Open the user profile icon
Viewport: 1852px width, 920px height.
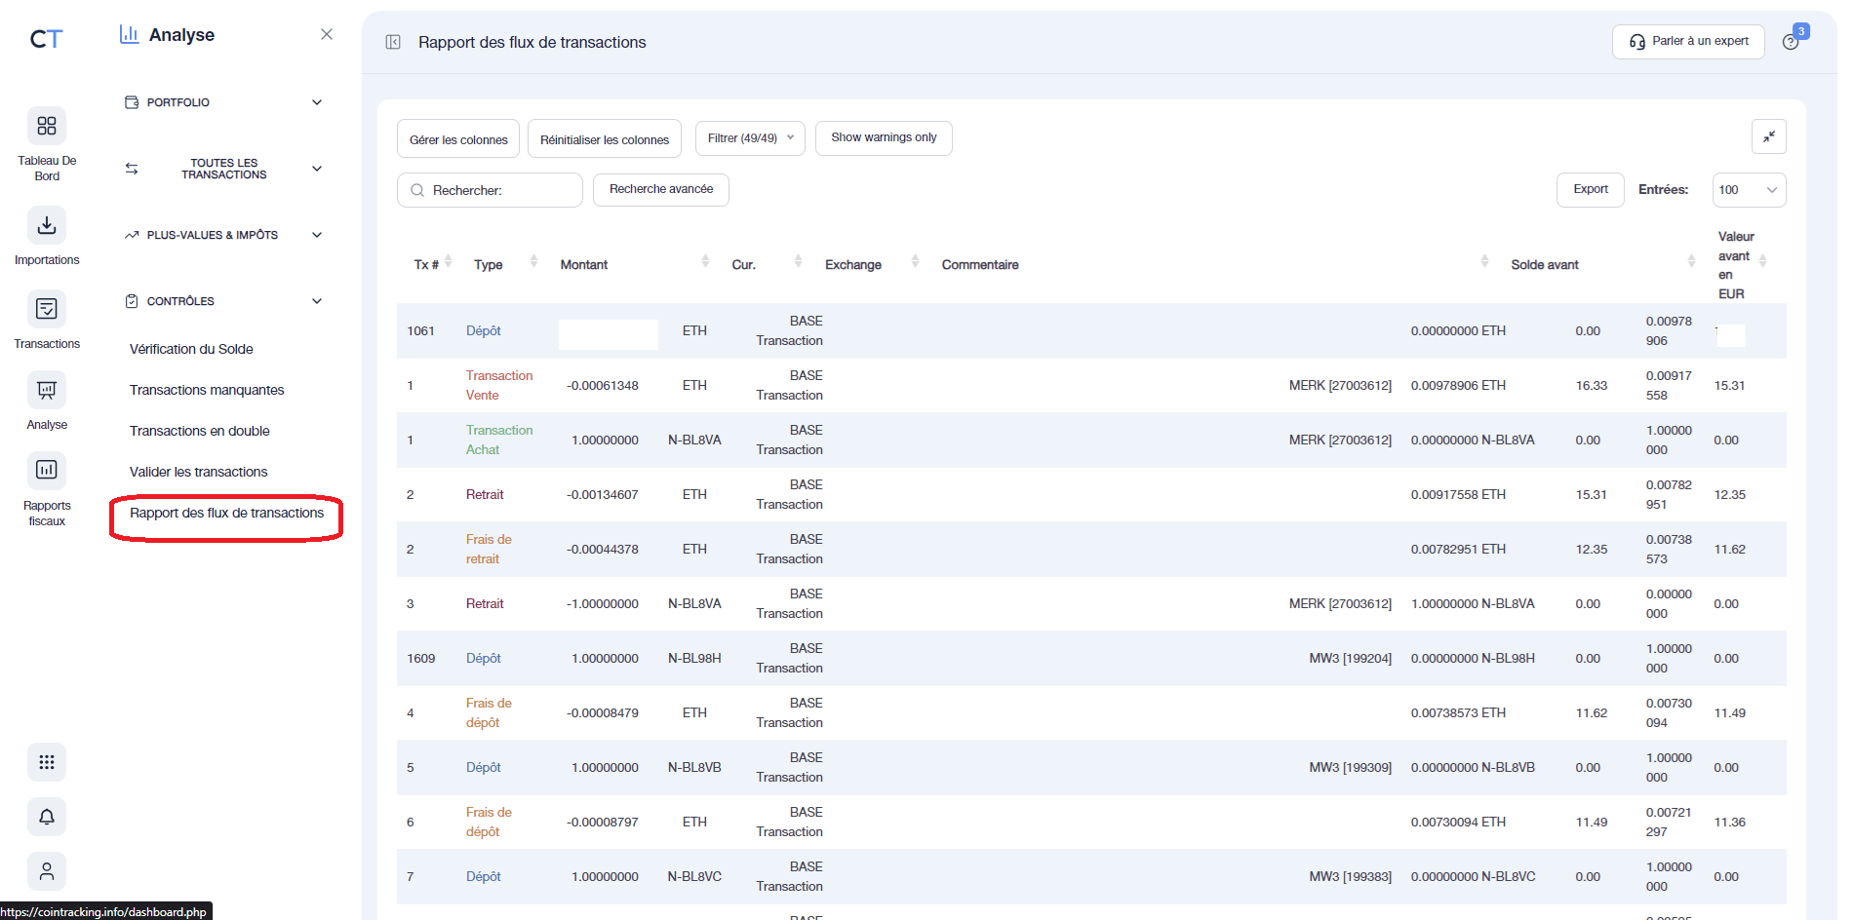coord(46,871)
